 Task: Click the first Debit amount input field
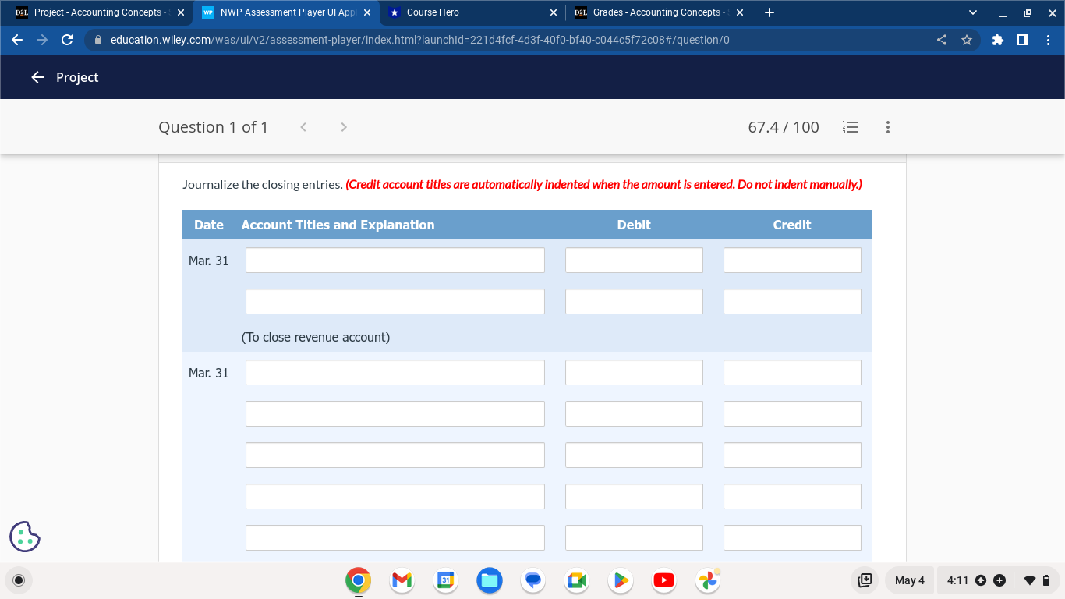point(634,260)
